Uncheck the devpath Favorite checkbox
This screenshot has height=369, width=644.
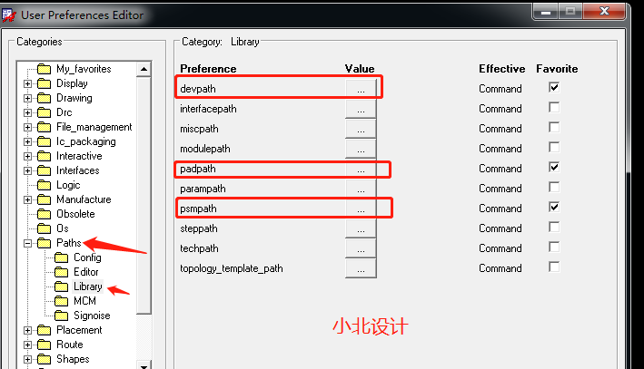coord(554,88)
